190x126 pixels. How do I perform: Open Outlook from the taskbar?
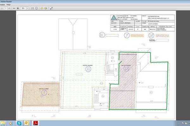(x=27, y=123)
